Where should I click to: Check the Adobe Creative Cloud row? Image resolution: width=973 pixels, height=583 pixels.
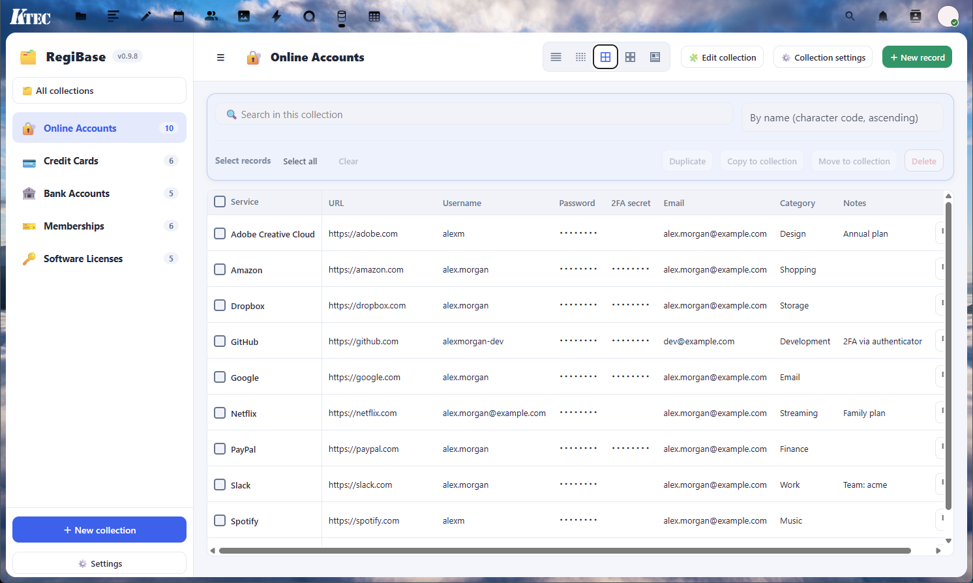tap(220, 233)
